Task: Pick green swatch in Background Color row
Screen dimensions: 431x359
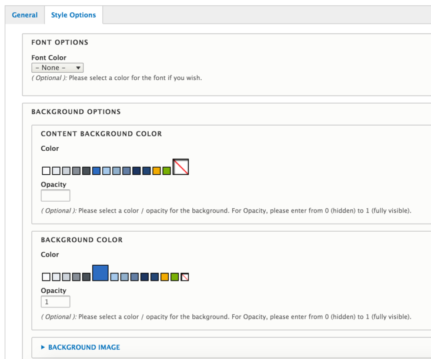Action: click(x=175, y=277)
